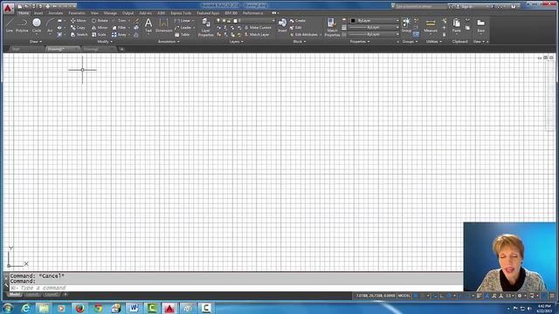Toggle grid display in status bar

pyautogui.click(x=416, y=296)
